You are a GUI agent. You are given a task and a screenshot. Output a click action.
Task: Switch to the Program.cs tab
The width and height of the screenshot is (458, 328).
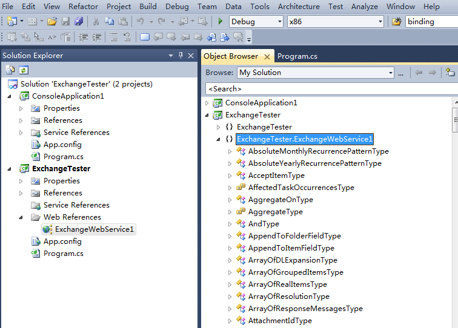tap(297, 56)
